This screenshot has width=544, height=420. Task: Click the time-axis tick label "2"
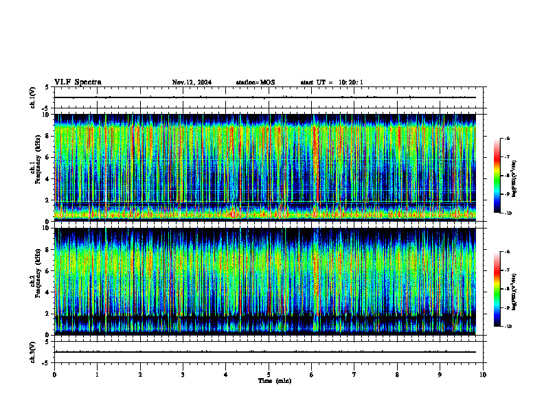[140, 375]
